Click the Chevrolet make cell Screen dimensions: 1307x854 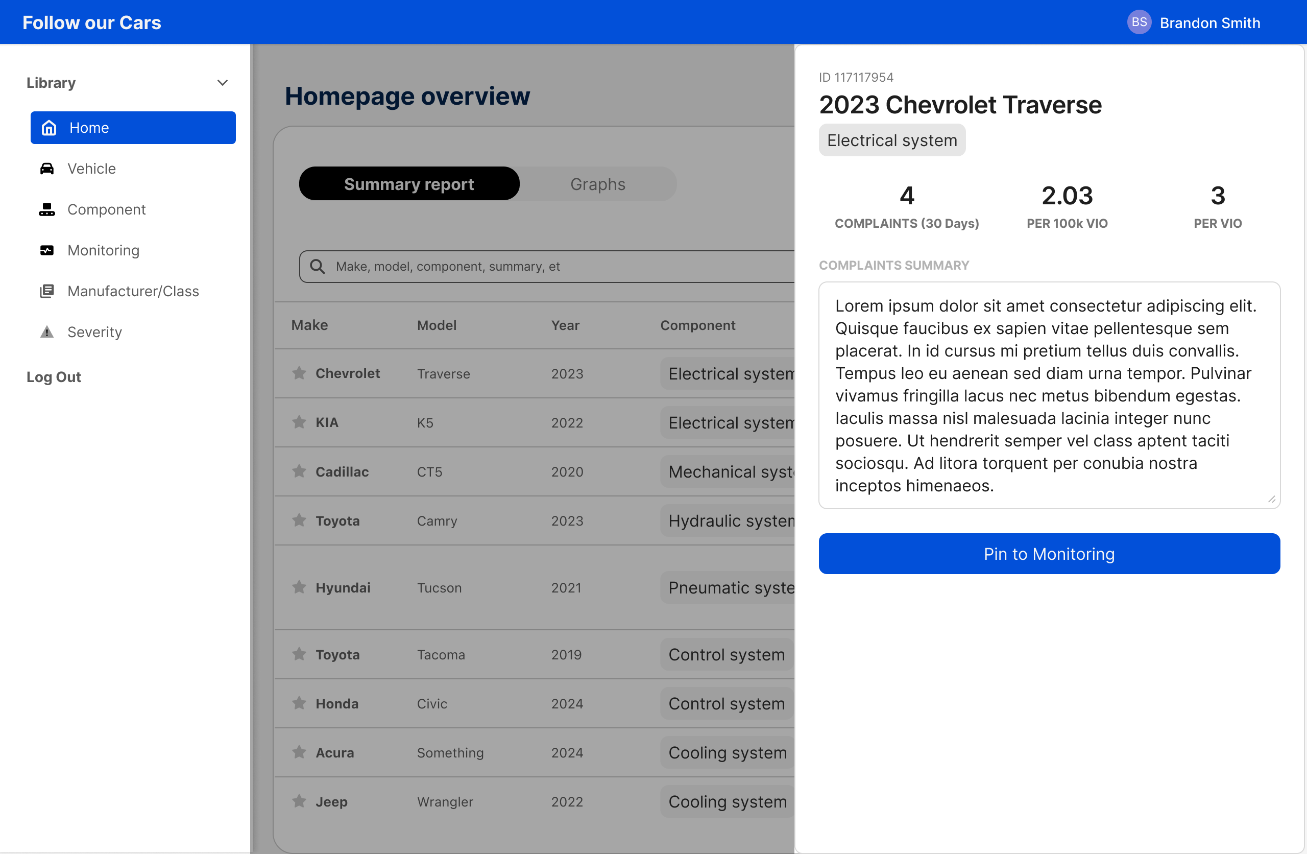pos(348,373)
